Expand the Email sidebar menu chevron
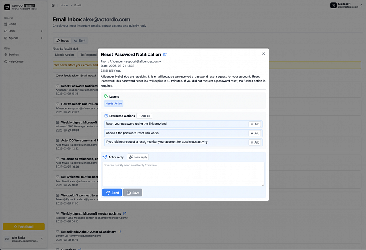Image resolution: width=366 pixels, height=250 pixels. 42,31
